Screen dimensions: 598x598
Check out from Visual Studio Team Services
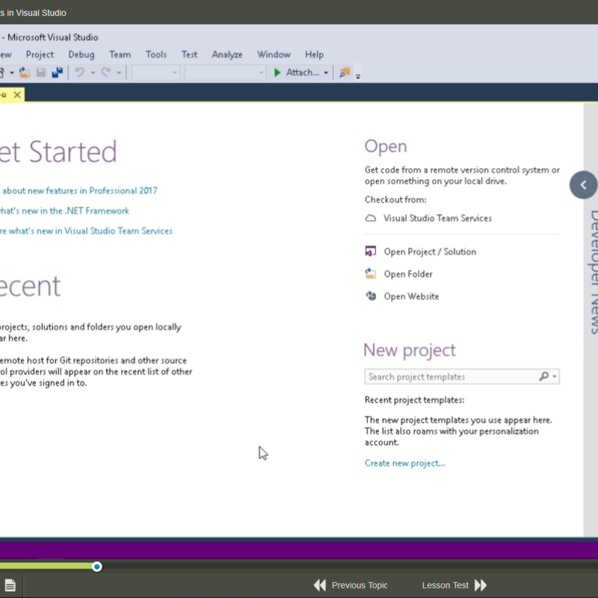pyautogui.click(x=428, y=218)
